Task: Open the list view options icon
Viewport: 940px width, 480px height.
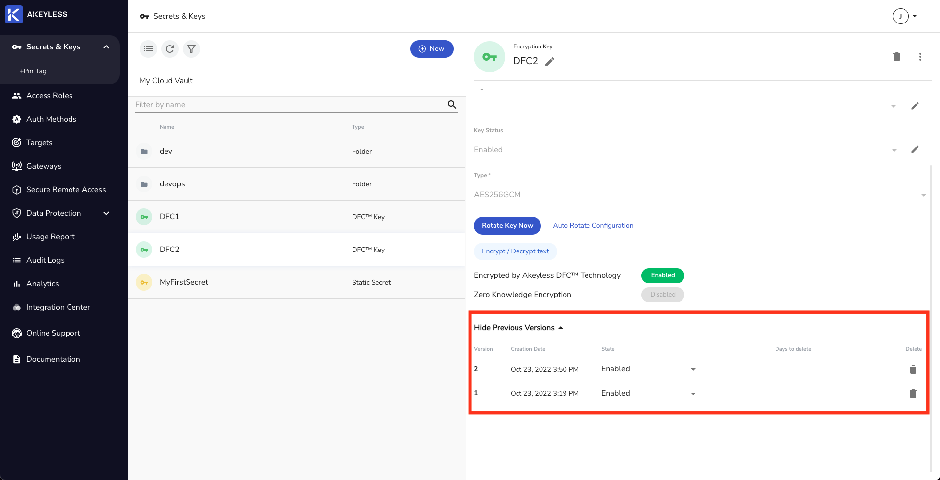Action: (148, 49)
